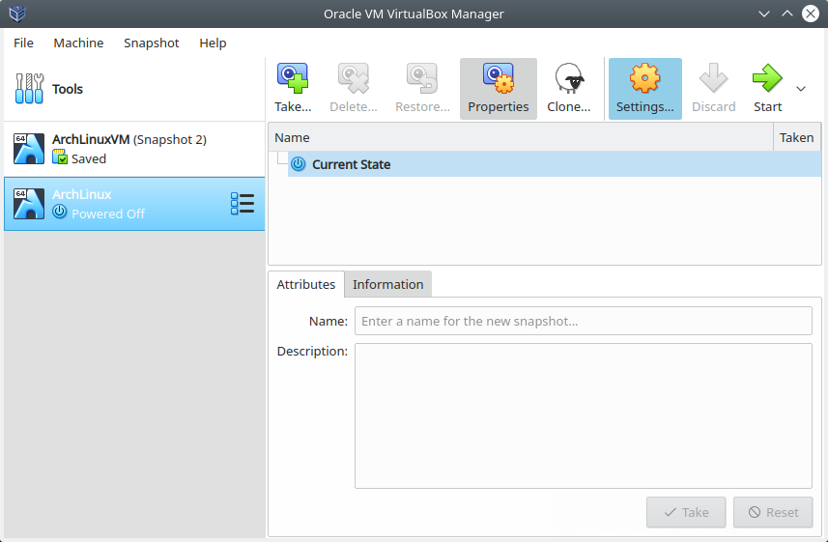This screenshot has width=828, height=542.
Task: Open the Clone sheep icon
Action: [569, 78]
